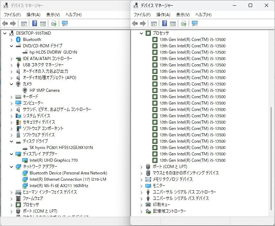Click show/hide console tree icon in right window
Screen dimensions: 275x226
pos(154,24)
